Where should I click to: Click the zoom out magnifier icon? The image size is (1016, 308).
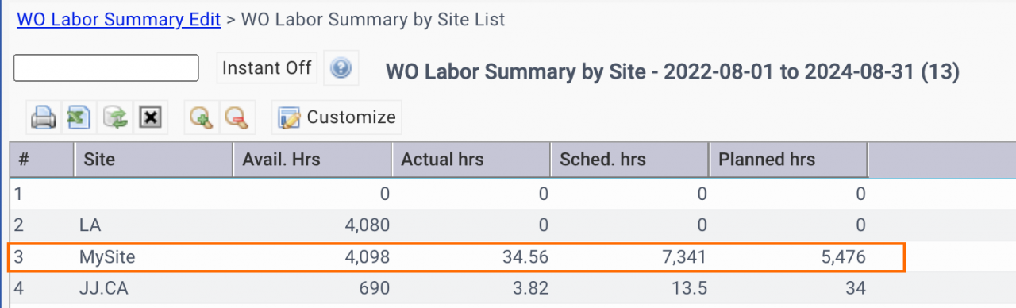click(237, 117)
